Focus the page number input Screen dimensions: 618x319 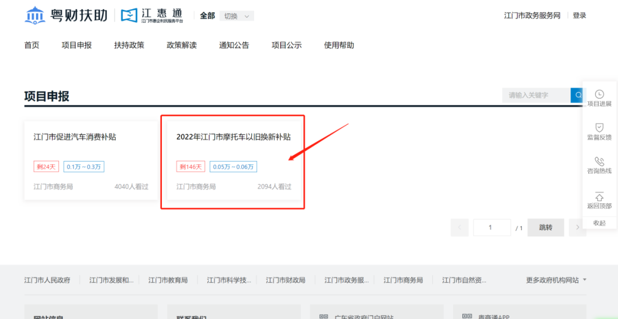[492, 227]
